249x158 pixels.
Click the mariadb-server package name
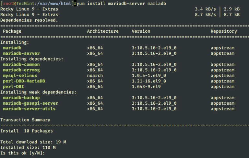[21, 53]
